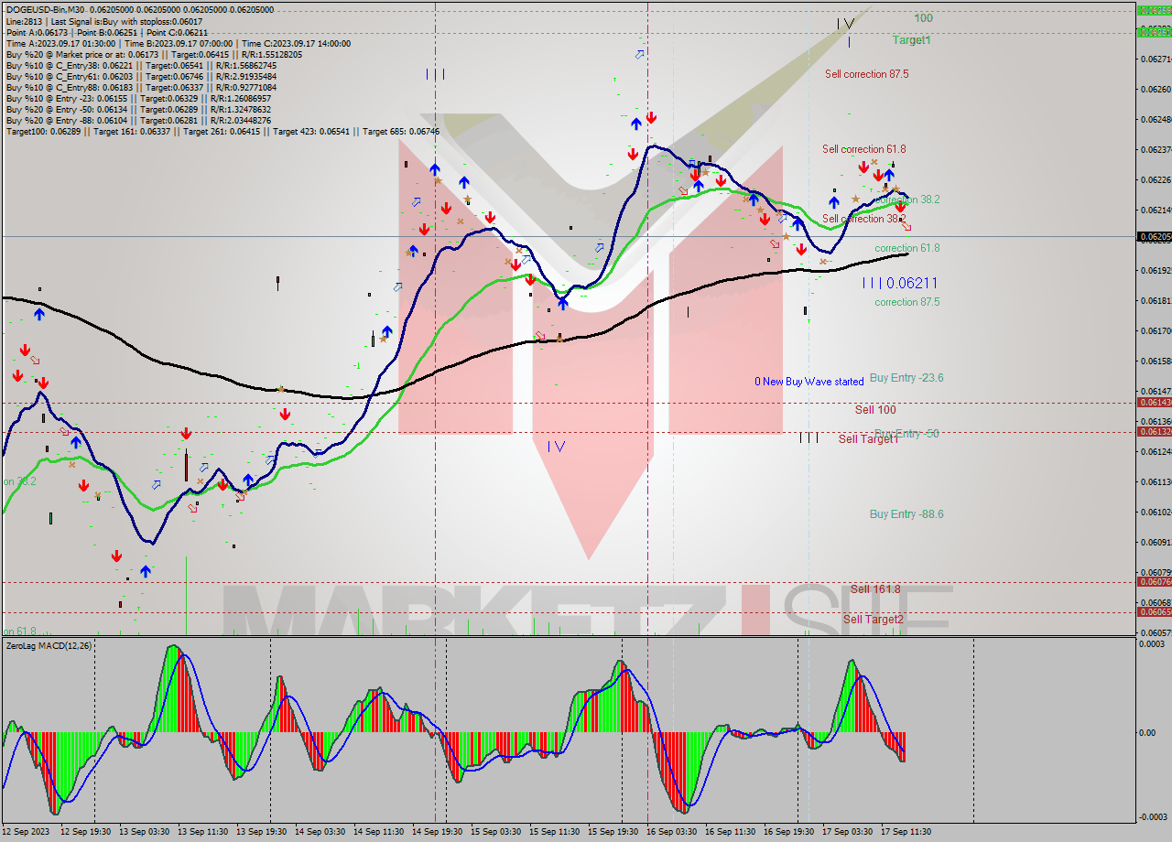Image resolution: width=1172 pixels, height=842 pixels.
Task: Click the 'Sell Target2' level label
Action: click(x=874, y=620)
